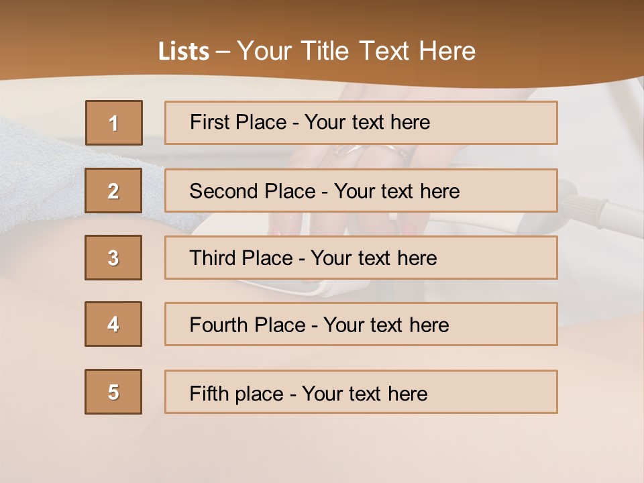
Task: Click 'Your text here' in Second Place bar
Action: point(396,191)
